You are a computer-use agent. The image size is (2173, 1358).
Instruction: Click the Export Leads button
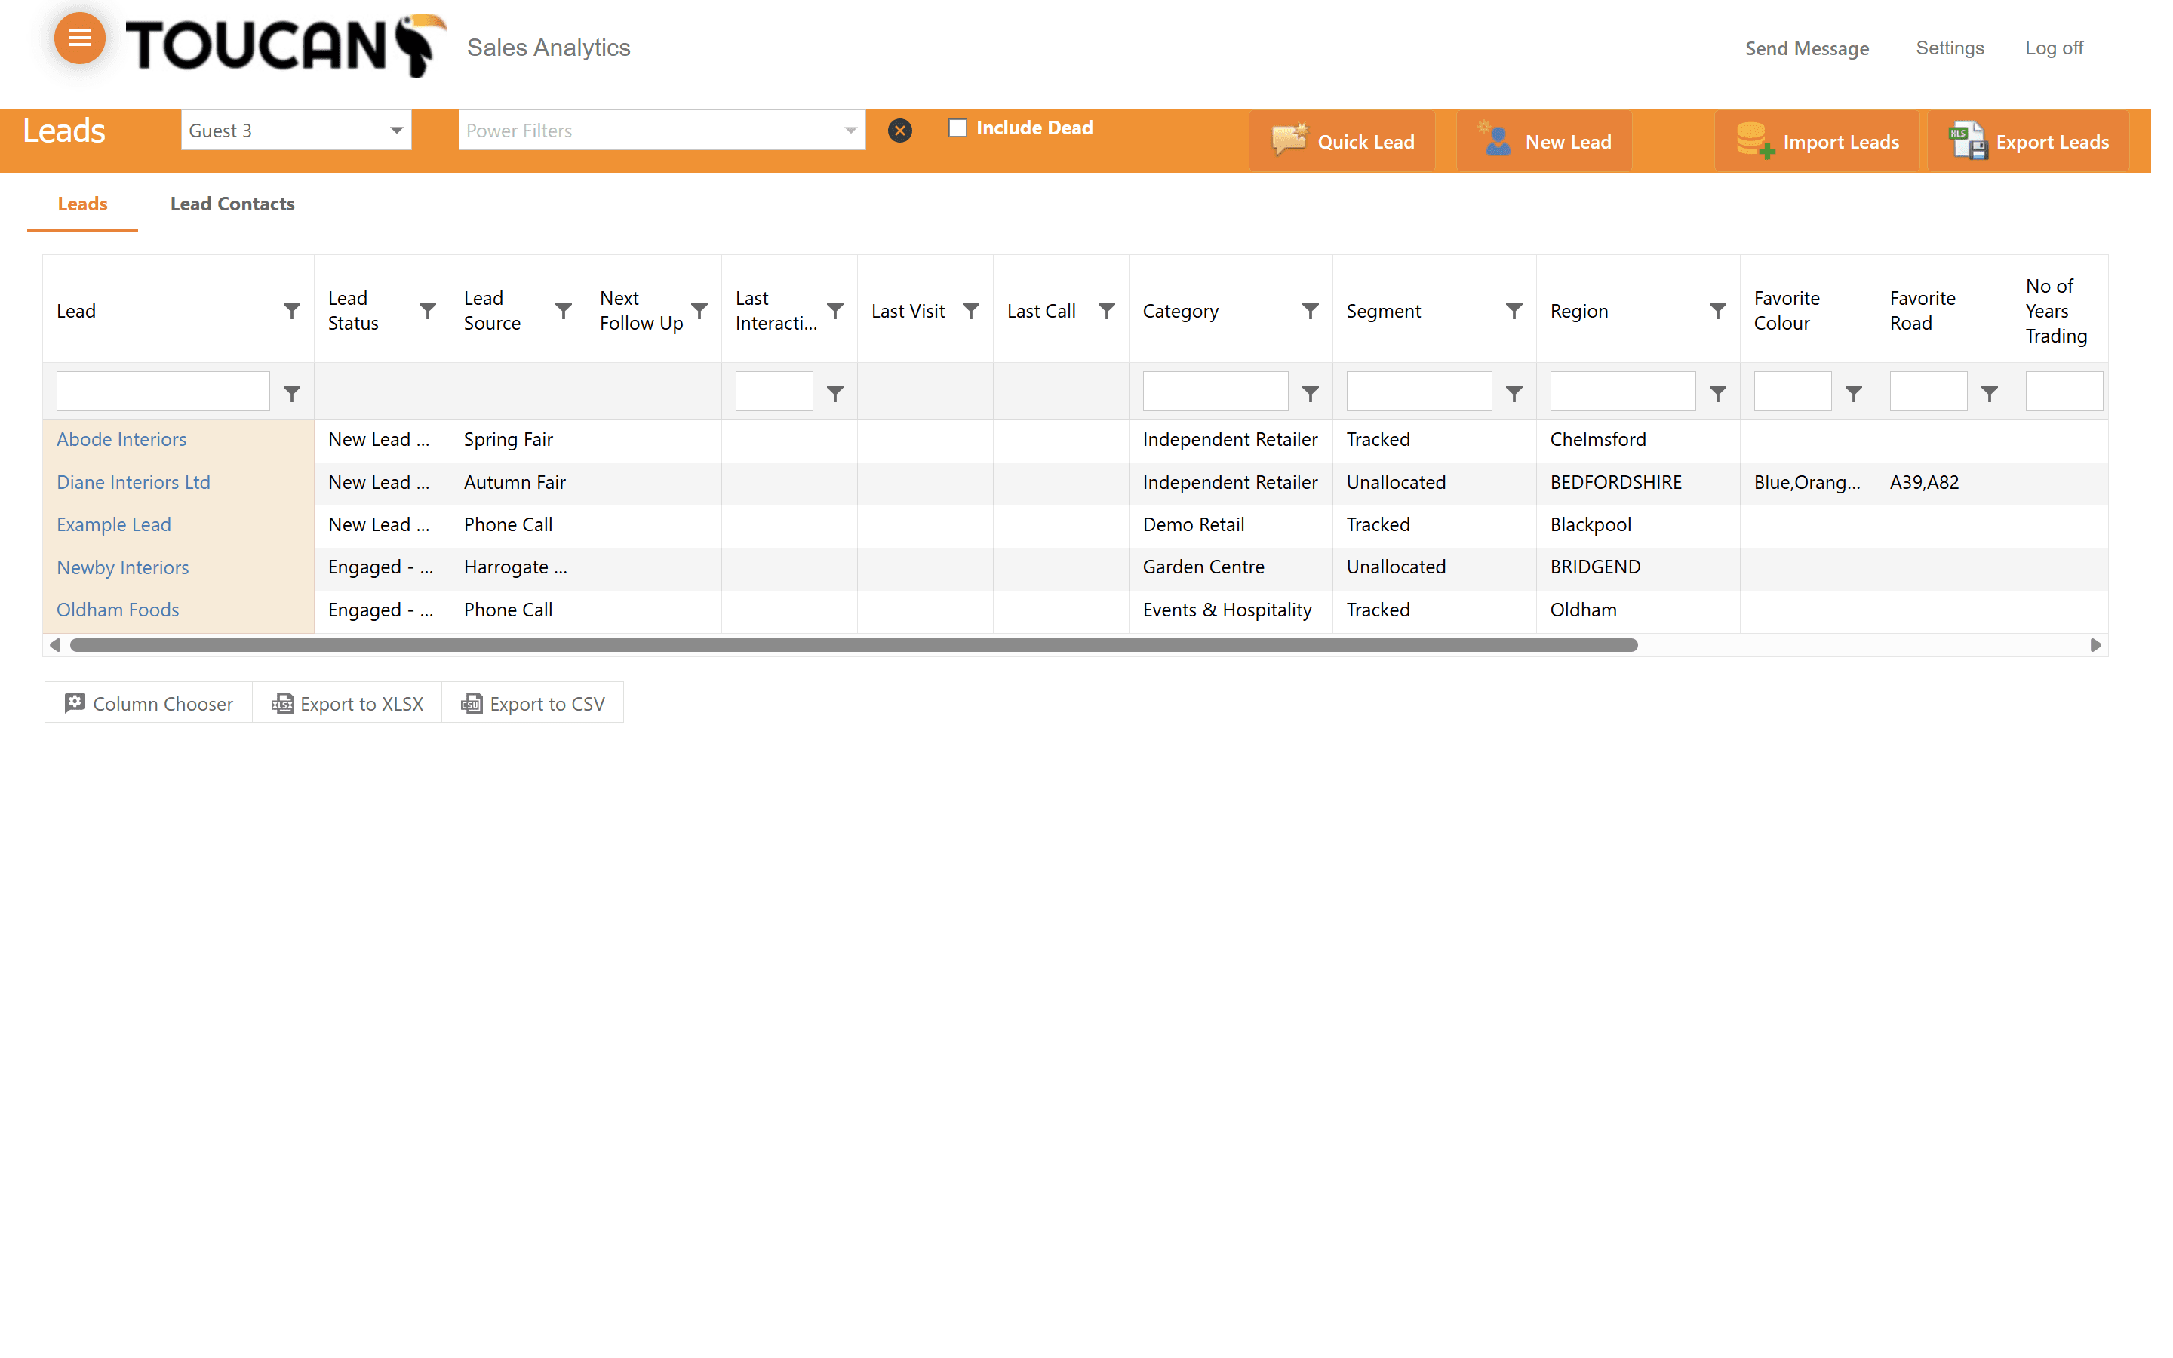(2027, 141)
